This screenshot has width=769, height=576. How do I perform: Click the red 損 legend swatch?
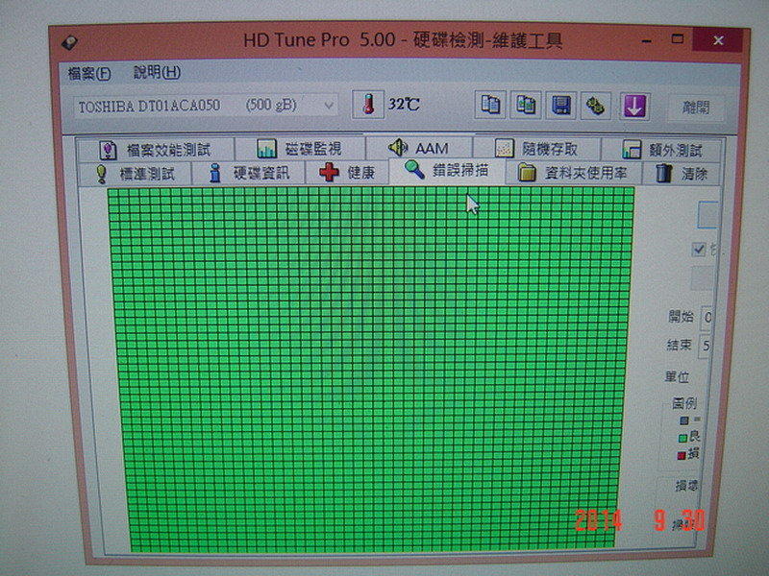(x=682, y=456)
